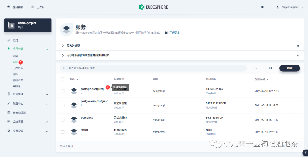Click the KubeSphere logo

click(x=153, y=7)
